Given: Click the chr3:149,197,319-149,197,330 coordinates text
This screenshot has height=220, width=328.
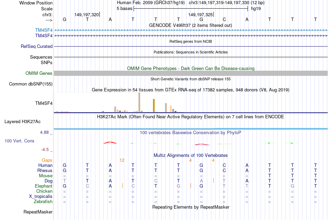Looking at the screenshot, I should (219, 3).
